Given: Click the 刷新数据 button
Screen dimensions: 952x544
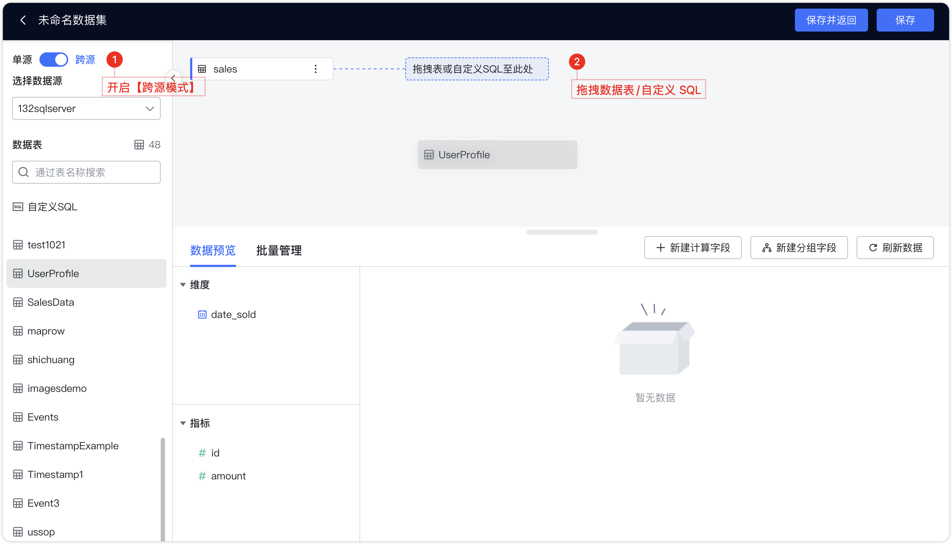Looking at the screenshot, I should (896, 248).
